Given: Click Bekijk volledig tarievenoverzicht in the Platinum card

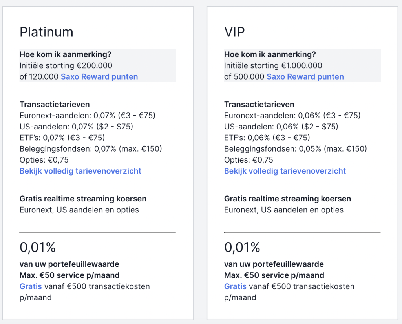Looking at the screenshot, I should click(x=80, y=171).
